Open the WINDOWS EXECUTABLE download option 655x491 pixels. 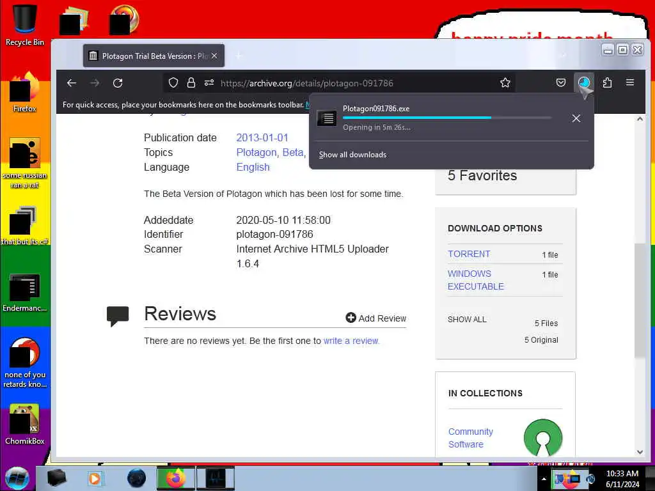tap(475, 280)
